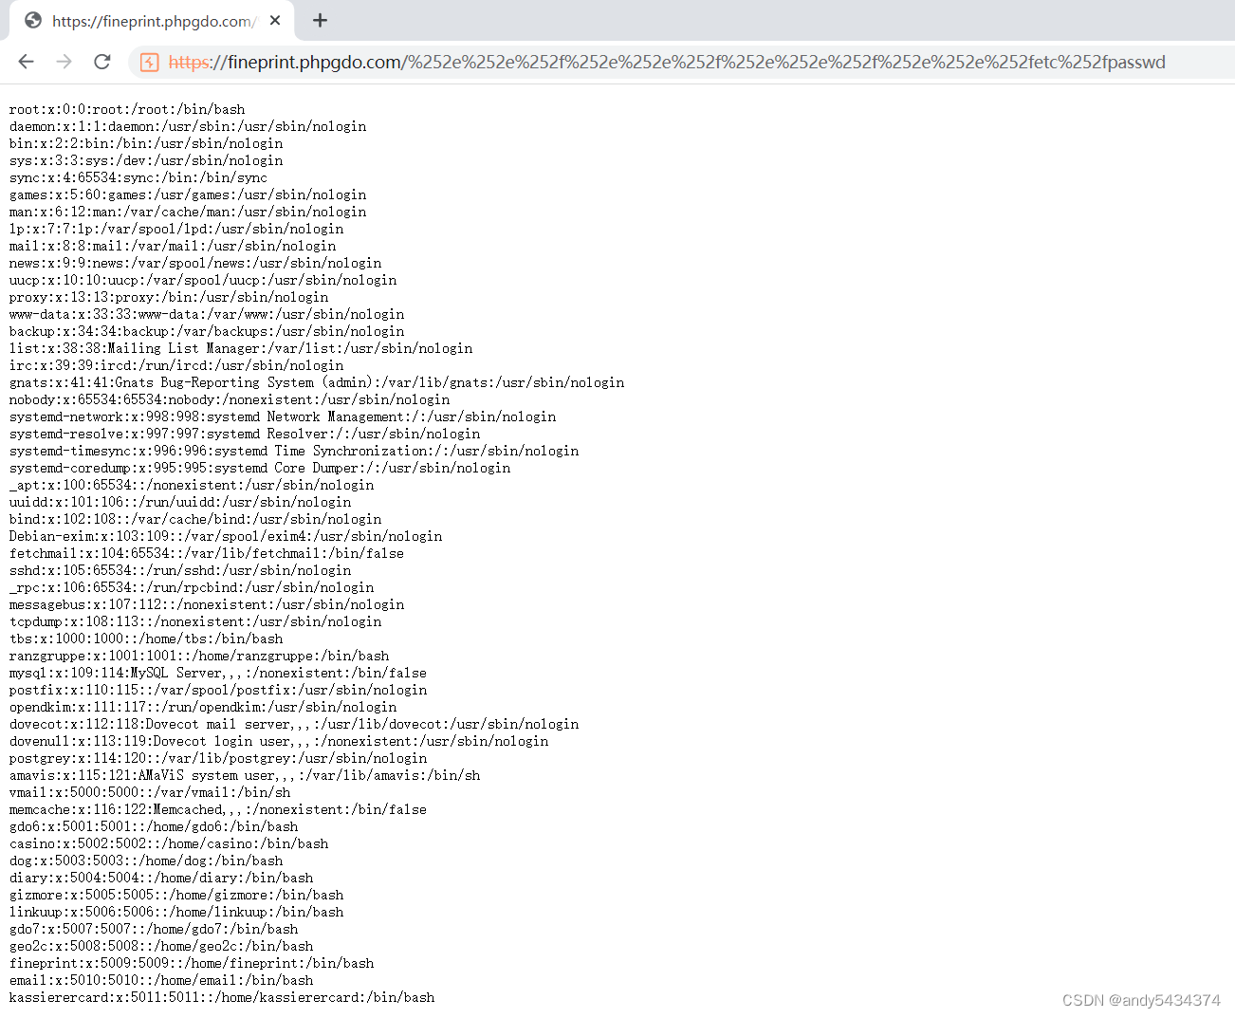Click the gdo6:x:5001 line
This screenshot has width=1235, height=1018.
click(154, 826)
